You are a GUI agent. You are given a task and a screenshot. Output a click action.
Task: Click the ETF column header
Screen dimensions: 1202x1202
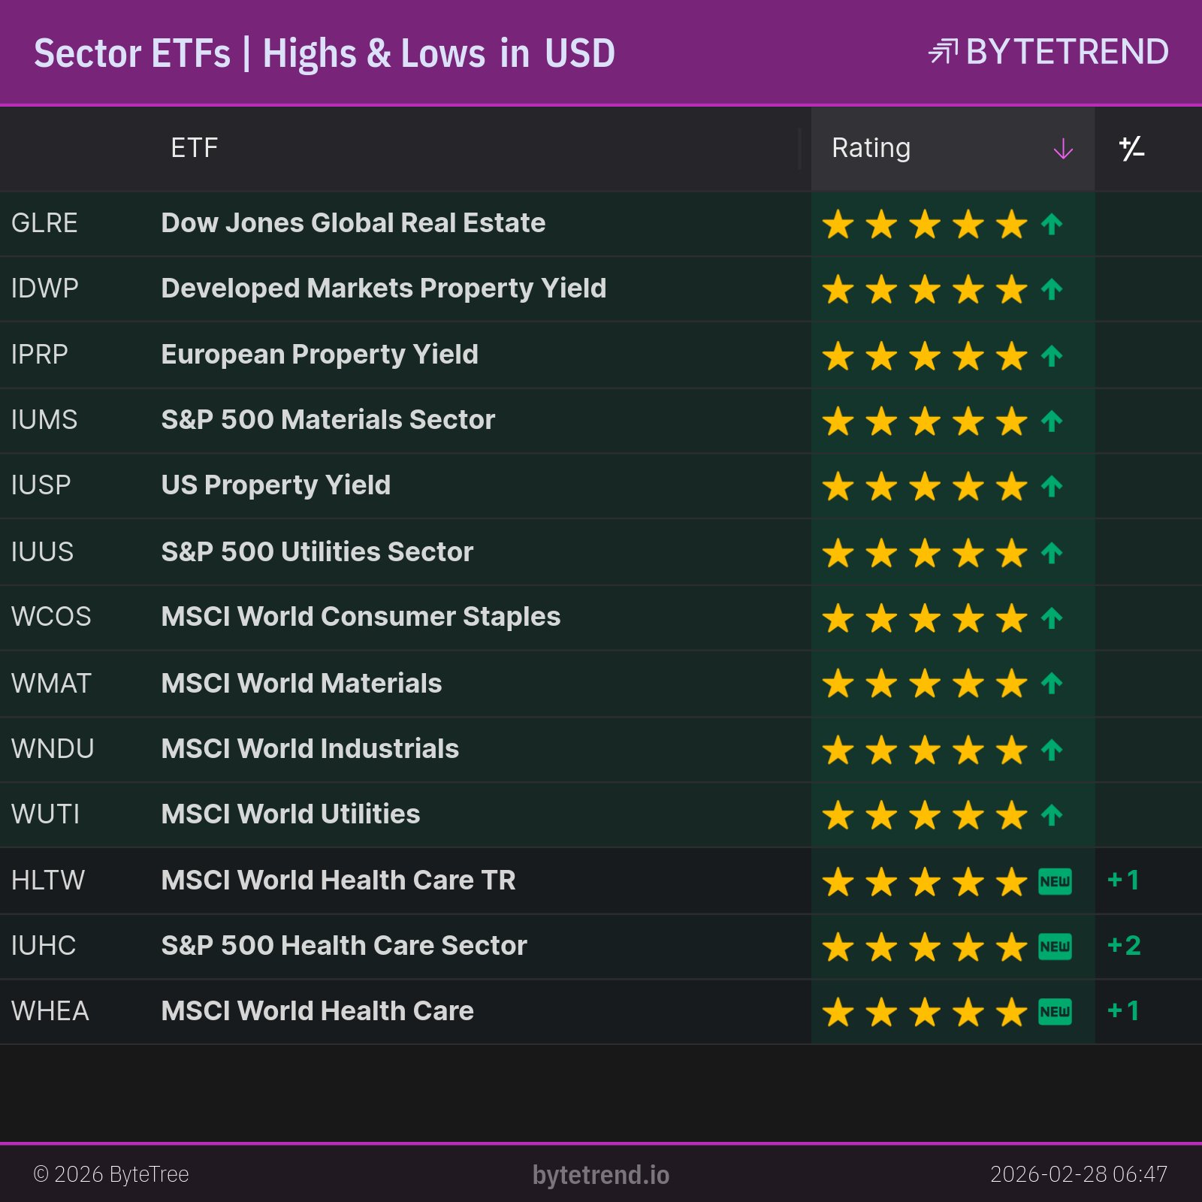point(194,148)
